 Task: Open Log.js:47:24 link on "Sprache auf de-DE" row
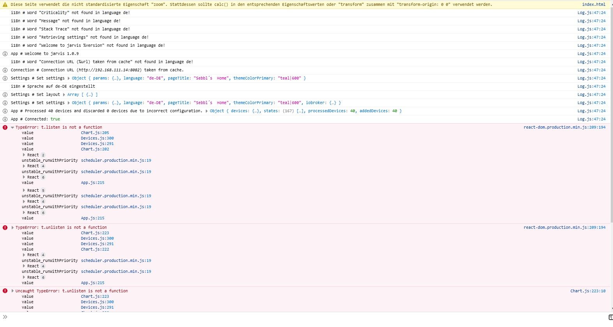tap(591, 87)
